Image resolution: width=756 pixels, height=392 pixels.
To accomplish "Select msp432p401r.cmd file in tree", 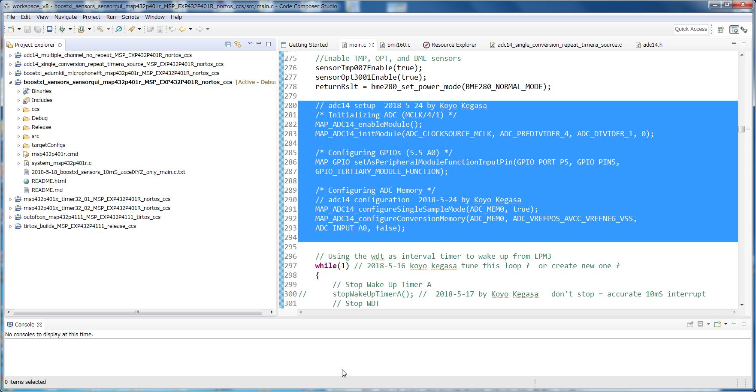I will (x=55, y=154).
